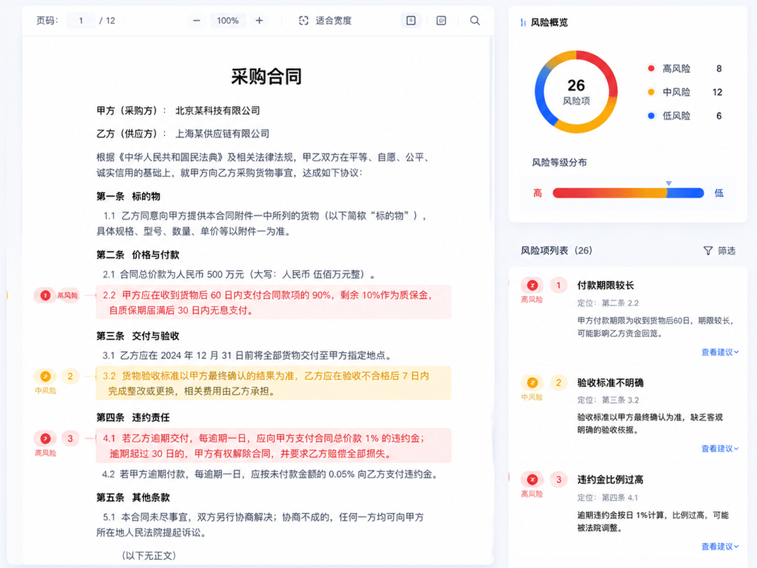Viewport: 757px width, 568px height.
Task: Click the number 2 badge on 验收标准不明确 card
Action: pyautogui.click(x=558, y=382)
